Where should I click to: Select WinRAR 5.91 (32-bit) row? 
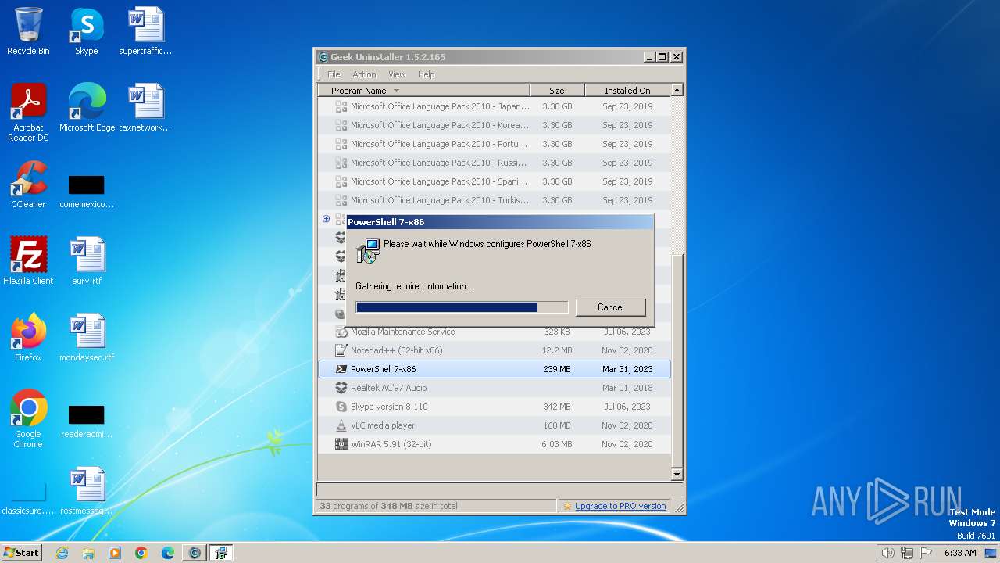tap(494, 444)
